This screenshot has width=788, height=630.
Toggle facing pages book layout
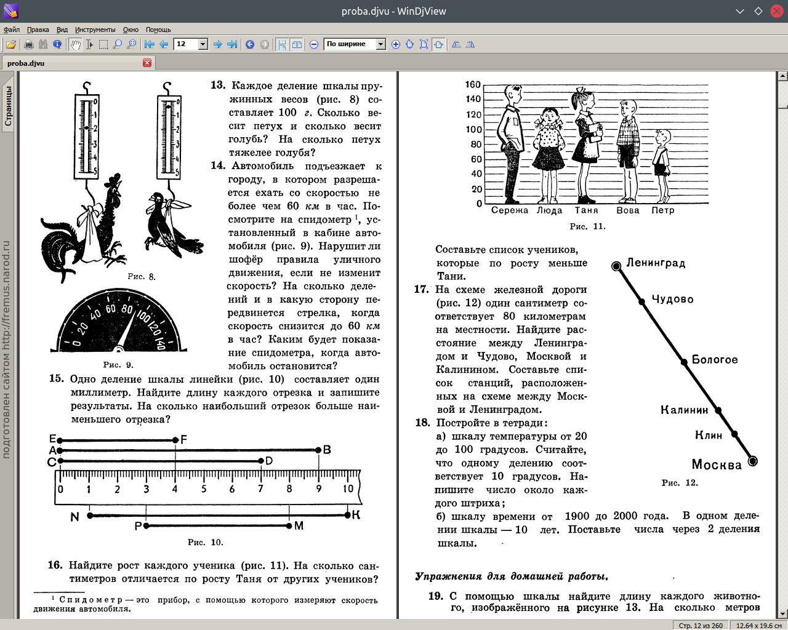click(x=297, y=44)
